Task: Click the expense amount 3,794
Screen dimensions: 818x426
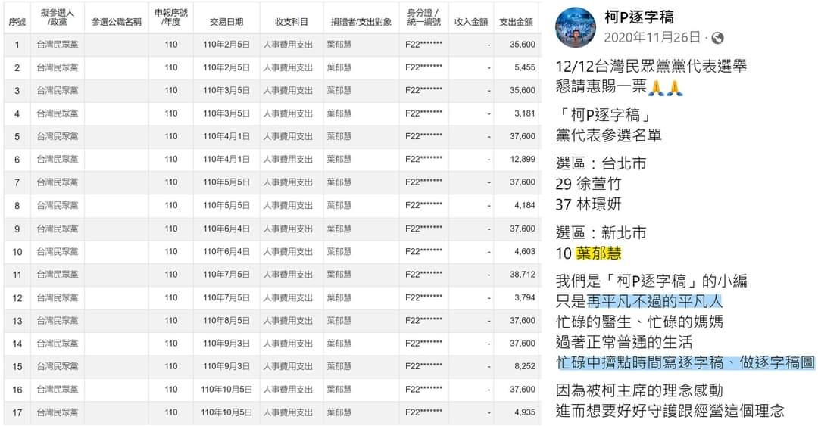Action: click(x=524, y=297)
